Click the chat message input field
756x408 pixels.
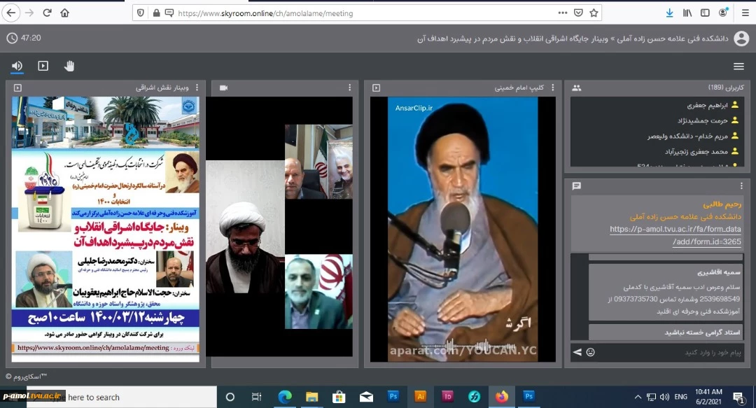click(665, 352)
